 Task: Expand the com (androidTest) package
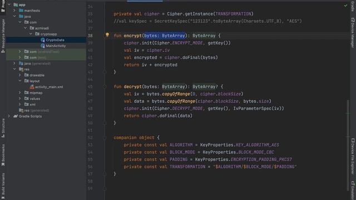tap(20, 52)
